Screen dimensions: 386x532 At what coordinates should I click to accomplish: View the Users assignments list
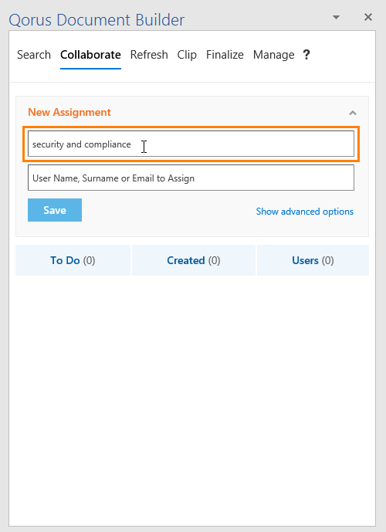tap(313, 260)
